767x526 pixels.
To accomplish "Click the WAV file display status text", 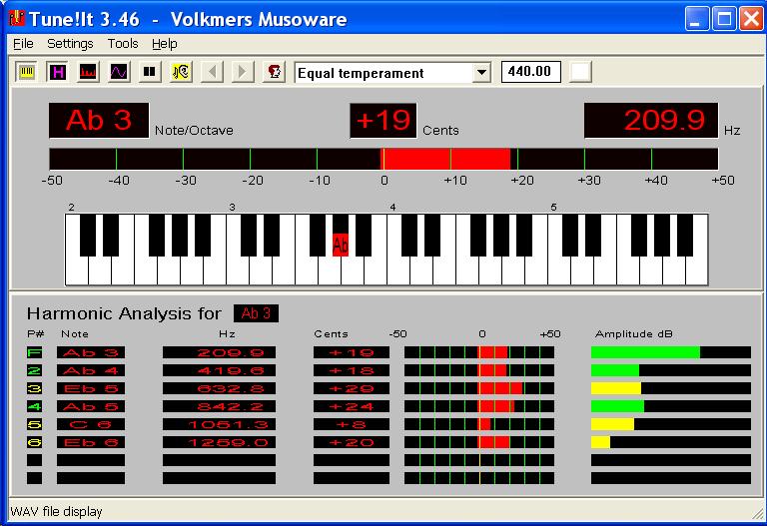I will click(56, 512).
